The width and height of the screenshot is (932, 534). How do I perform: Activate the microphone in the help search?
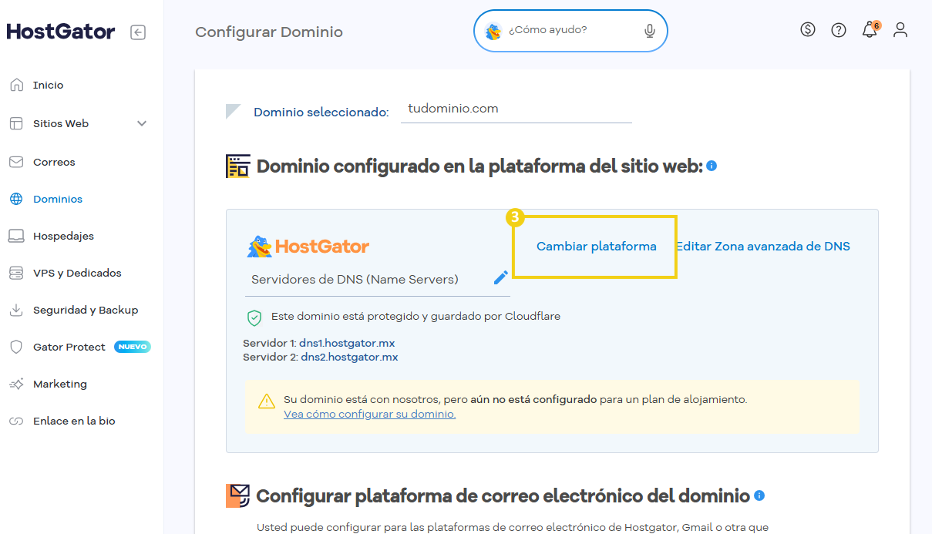tap(650, 31)
